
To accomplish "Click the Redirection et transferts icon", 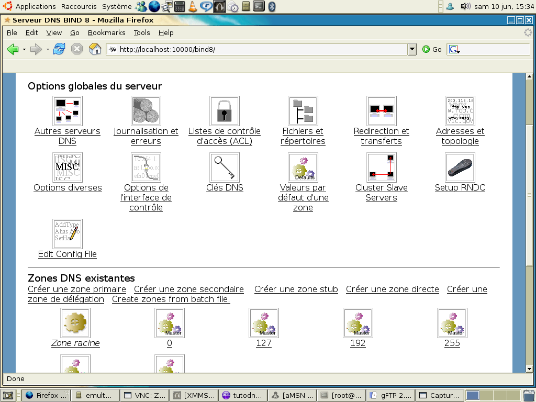I will (x=382, y=111).
